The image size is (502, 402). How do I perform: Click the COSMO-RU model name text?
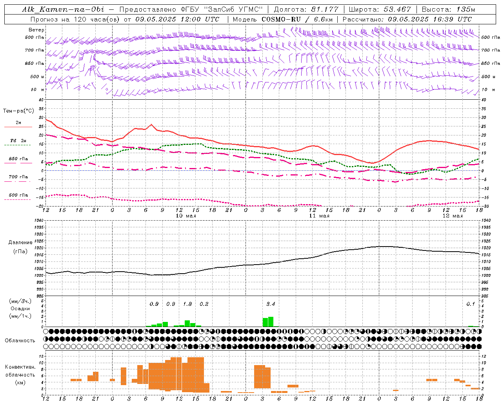pos(281,19)
